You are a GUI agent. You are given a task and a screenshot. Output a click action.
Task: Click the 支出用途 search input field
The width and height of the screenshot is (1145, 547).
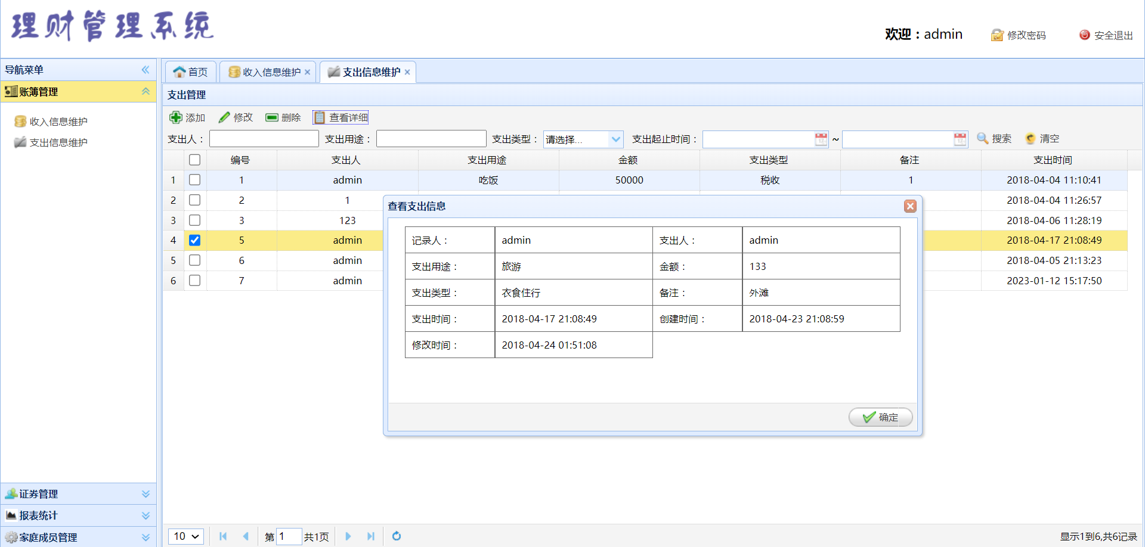coord(431,139)
